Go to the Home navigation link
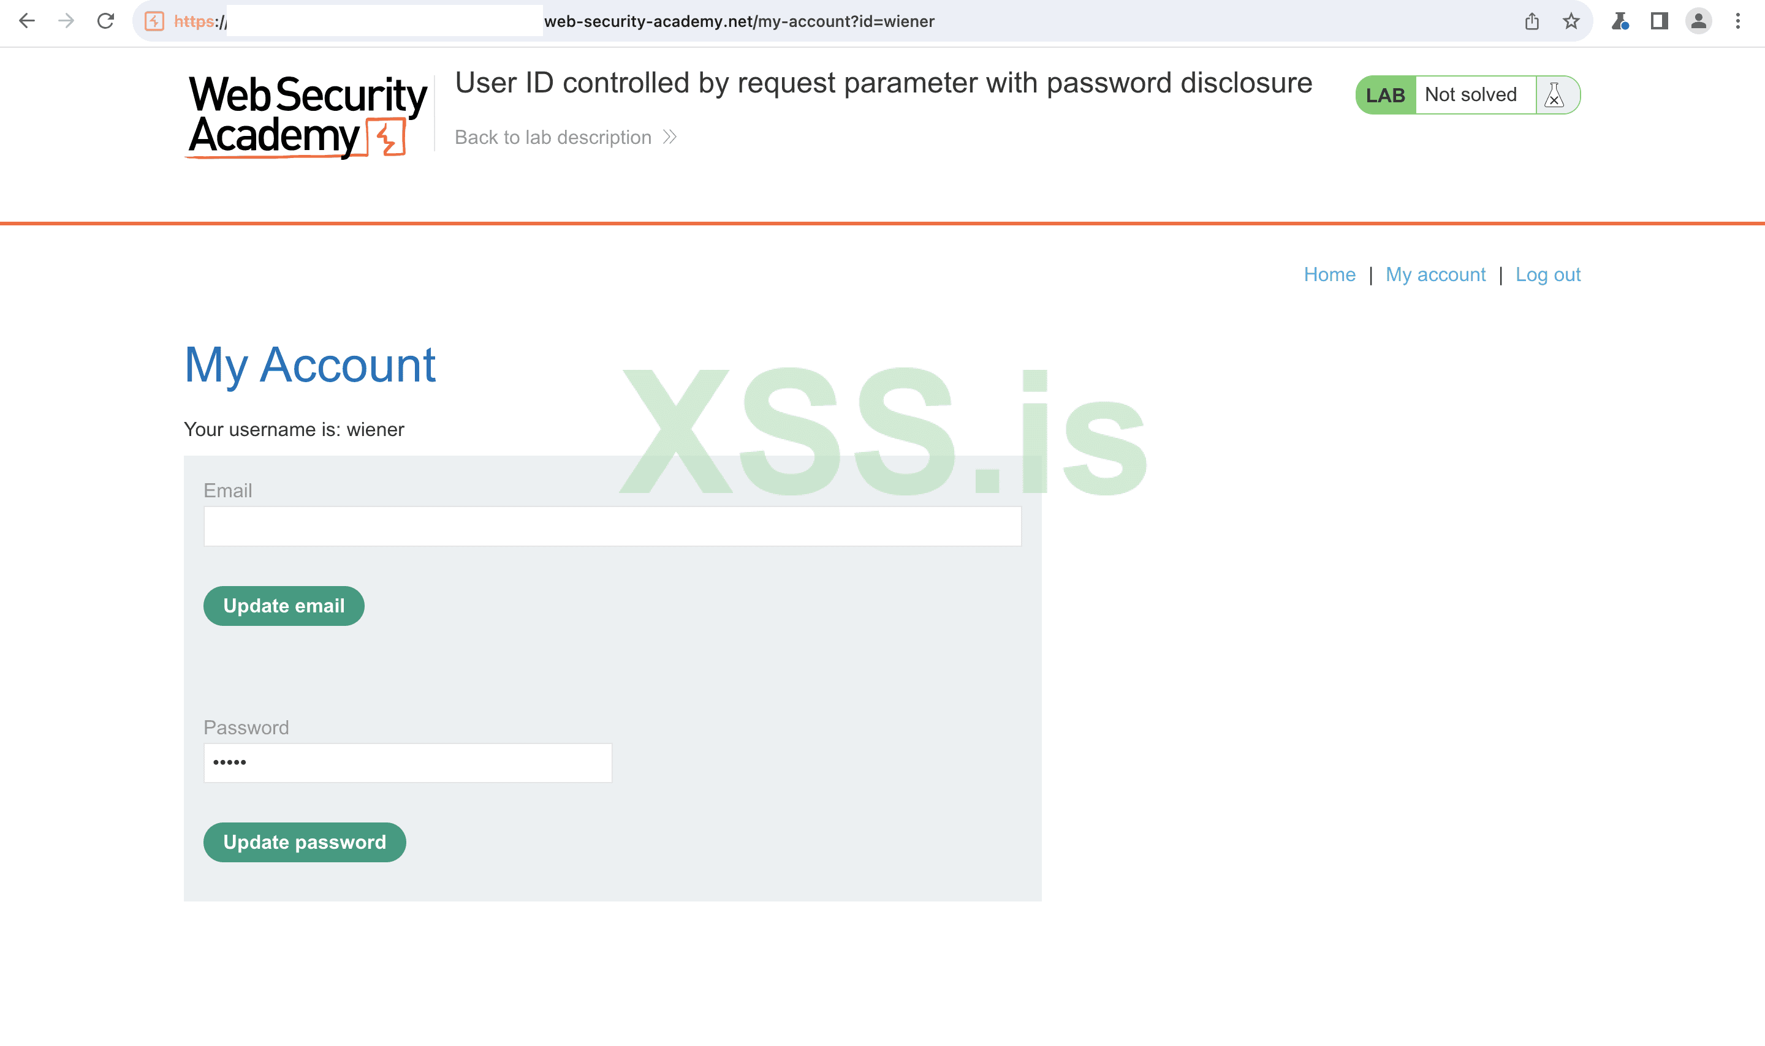This screenshot has height=1046, width=1765. (1329, 275)
